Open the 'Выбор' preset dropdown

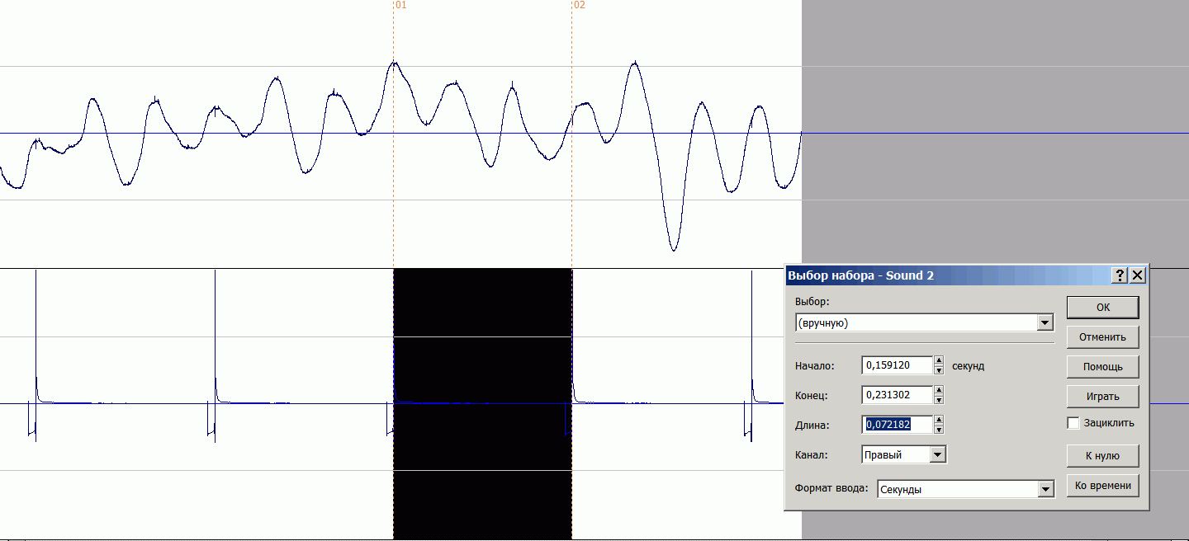[1045, 323]
